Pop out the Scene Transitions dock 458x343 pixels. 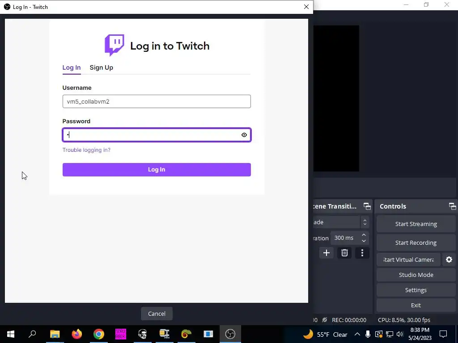pyautogui.click(x=367, y=206)
